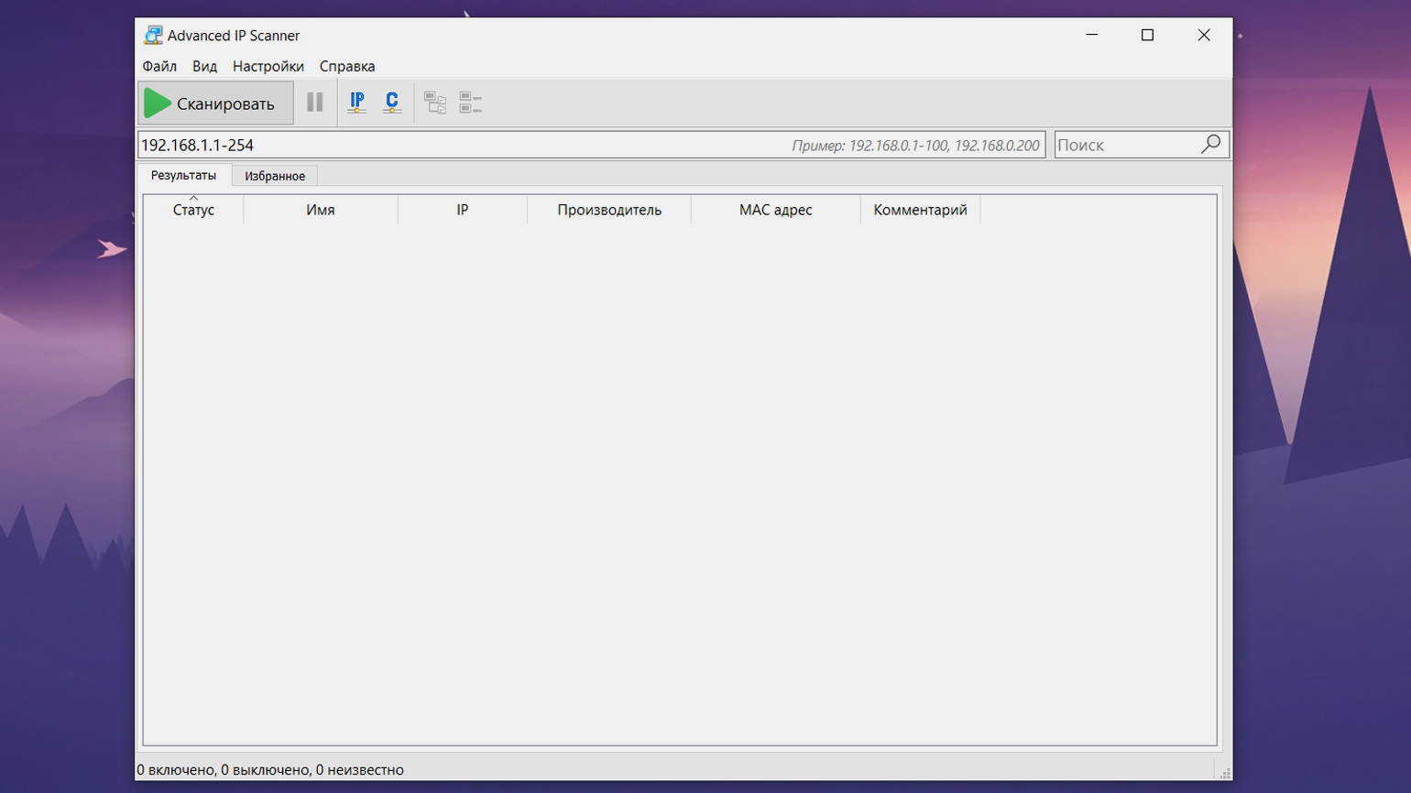The height and width of the screenshot is (793, 1411).
Task: Sort by the Статус column header
Action: pyautogui.click(x=193, y=210)
